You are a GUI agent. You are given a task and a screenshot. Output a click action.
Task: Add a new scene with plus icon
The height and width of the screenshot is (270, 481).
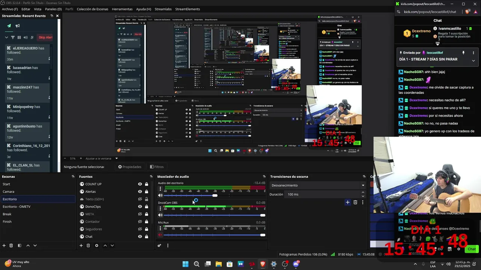click(4, 246)
